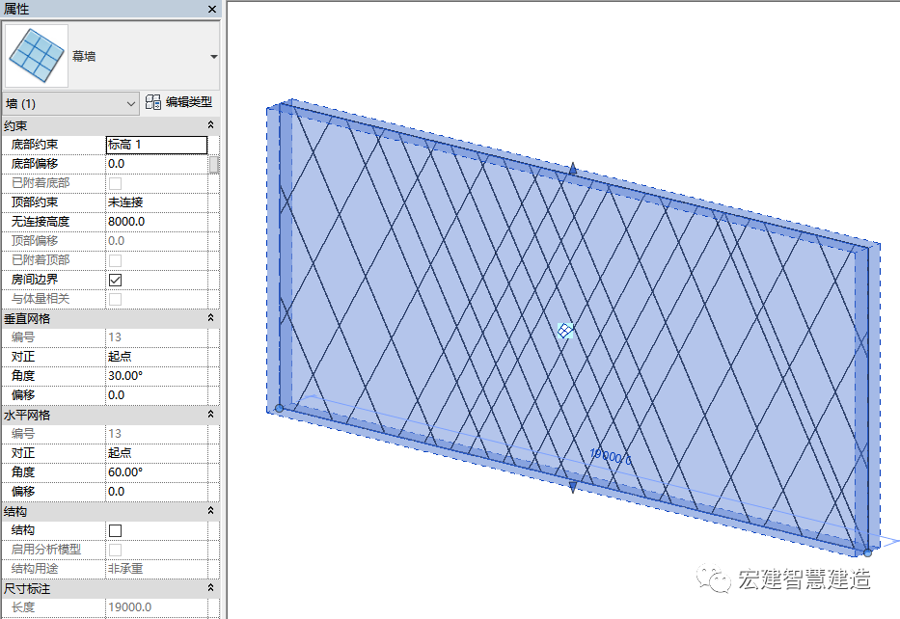Click the 垂直网格 偏移 value field
This screenshot has height=619, width=900.
156,395
